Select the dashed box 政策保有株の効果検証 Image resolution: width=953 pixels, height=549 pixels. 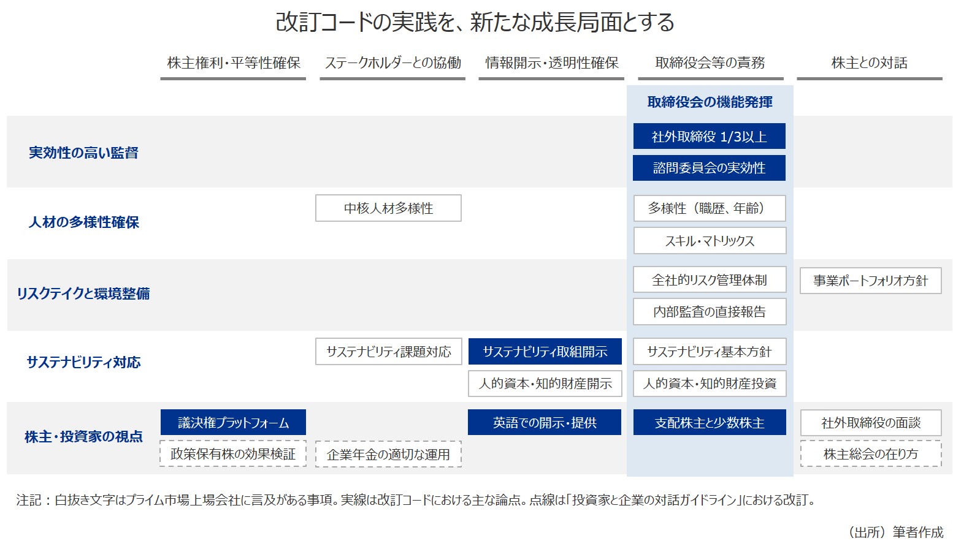point(233,453)
